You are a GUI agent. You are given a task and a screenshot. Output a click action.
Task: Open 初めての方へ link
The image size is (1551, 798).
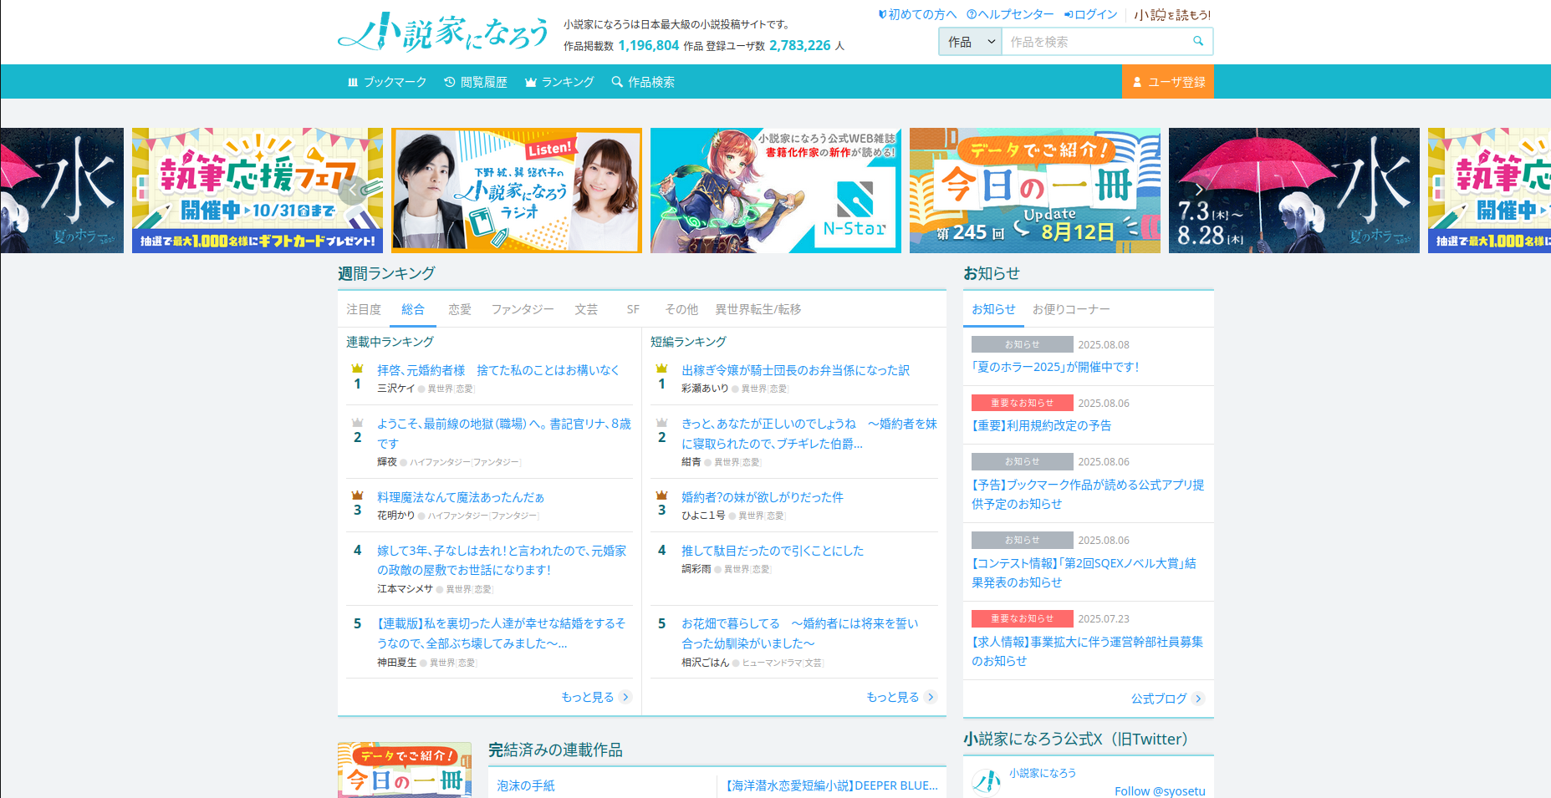tap(916, 14)
